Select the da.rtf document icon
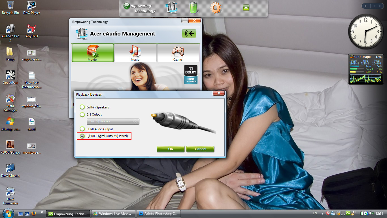The image size is (387, 218). [31, 124]
